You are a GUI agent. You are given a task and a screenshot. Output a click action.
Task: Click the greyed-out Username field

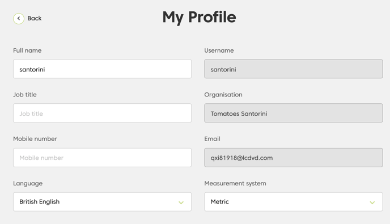point(294,69)
